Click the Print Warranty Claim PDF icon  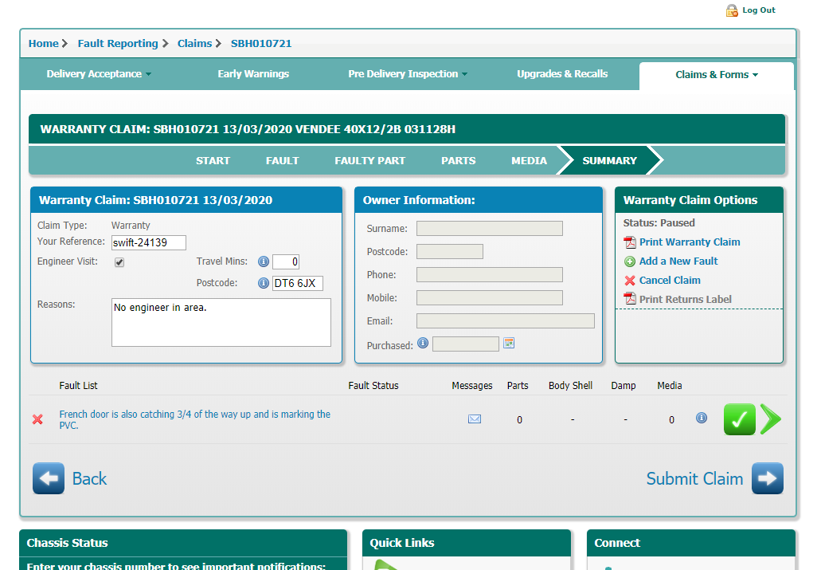point(630,242)
